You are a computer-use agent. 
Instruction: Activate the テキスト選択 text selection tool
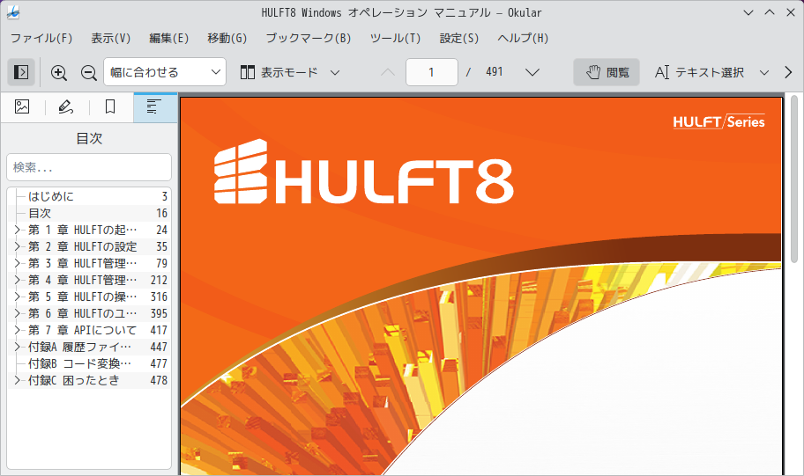coord(701,72)
